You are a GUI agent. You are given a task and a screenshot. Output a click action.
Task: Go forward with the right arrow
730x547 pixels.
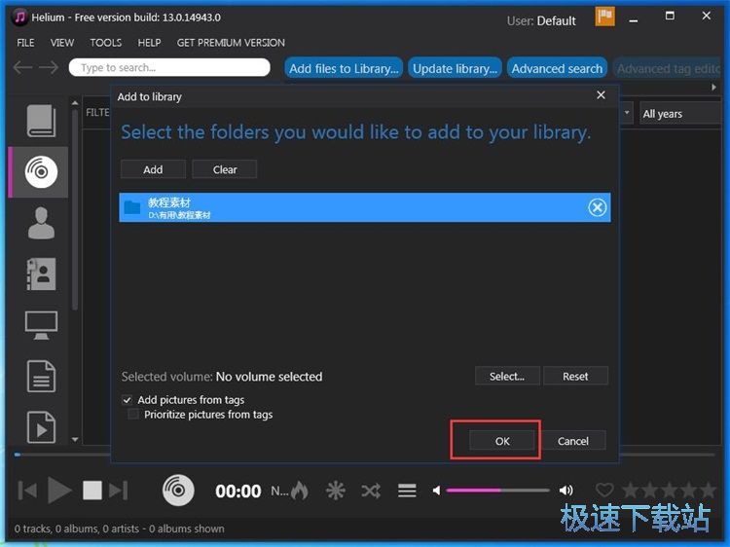coord(49,67)
